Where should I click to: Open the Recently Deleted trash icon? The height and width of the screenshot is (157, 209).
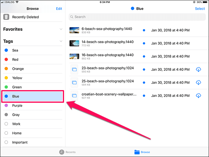[x=6, y=17]
